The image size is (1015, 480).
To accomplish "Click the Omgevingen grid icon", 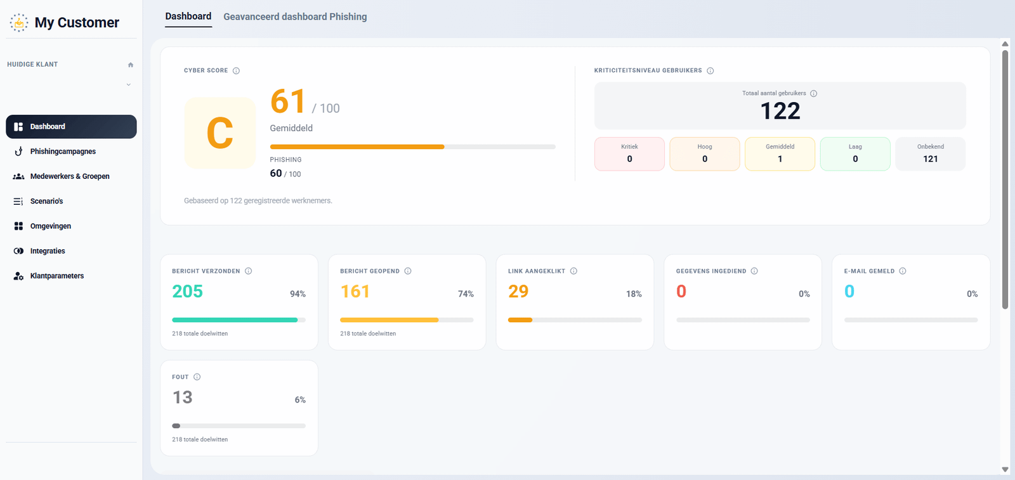I will [18, 226].
